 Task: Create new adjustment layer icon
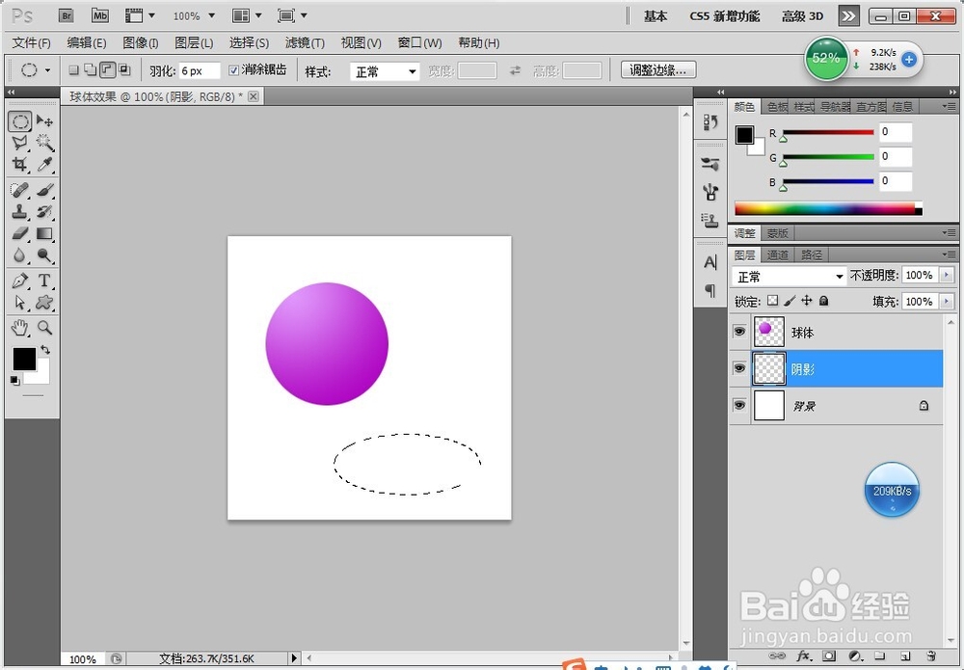click(x=854, y=657)
